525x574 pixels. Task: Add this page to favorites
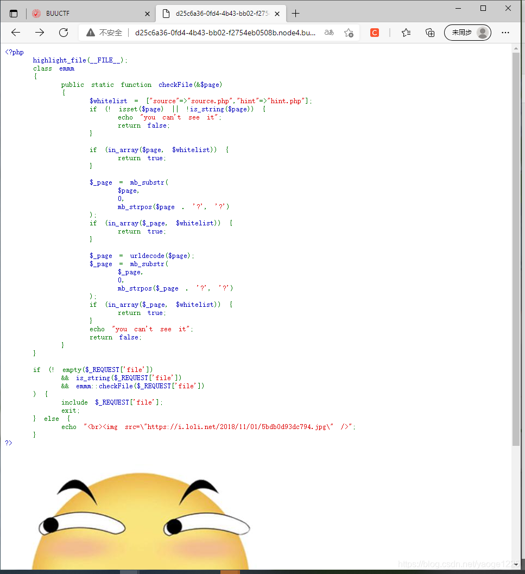[349, 33]
